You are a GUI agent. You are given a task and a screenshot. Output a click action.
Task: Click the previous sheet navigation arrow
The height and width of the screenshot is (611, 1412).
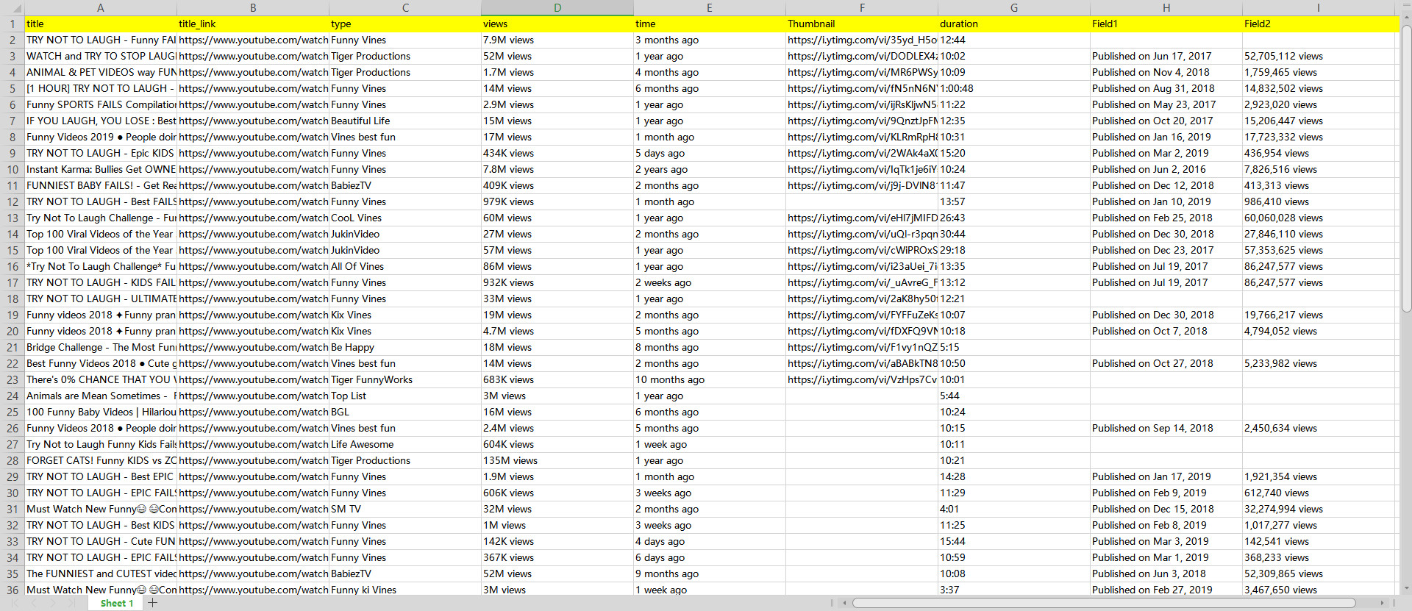click(x=35, y=603)
